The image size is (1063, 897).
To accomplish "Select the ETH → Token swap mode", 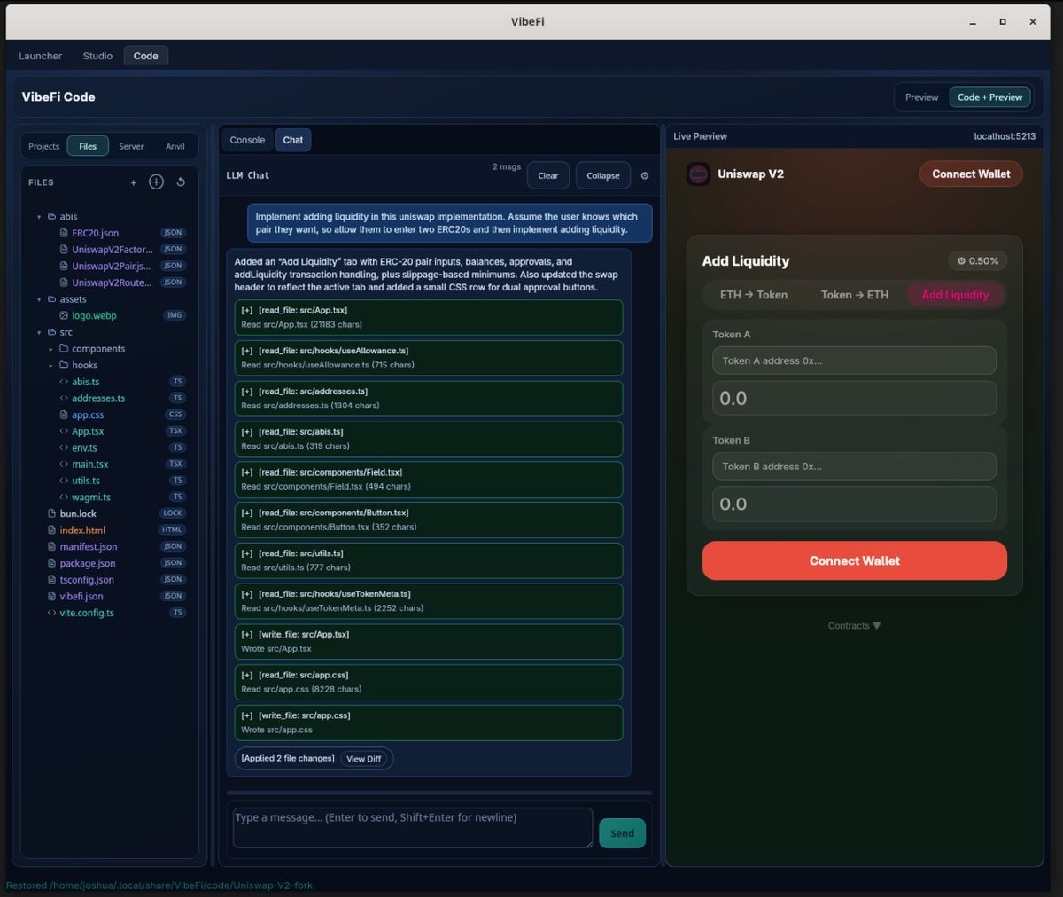I will click(x=754, y=295).
